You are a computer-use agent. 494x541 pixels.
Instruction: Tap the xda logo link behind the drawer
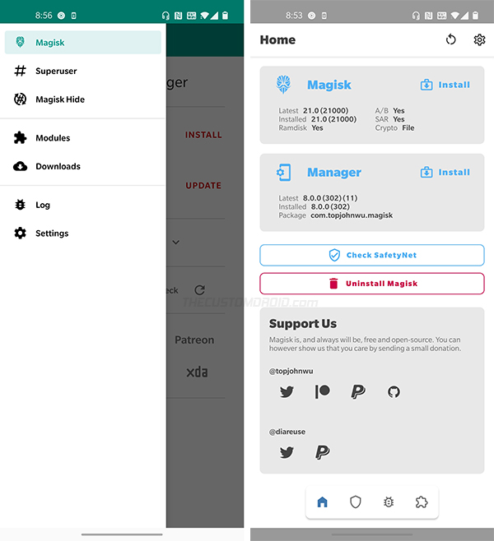[x=197, y=372]
